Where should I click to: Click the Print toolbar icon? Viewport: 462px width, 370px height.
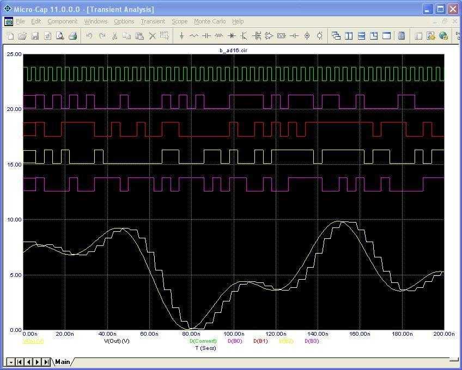[x=72, y=35]
